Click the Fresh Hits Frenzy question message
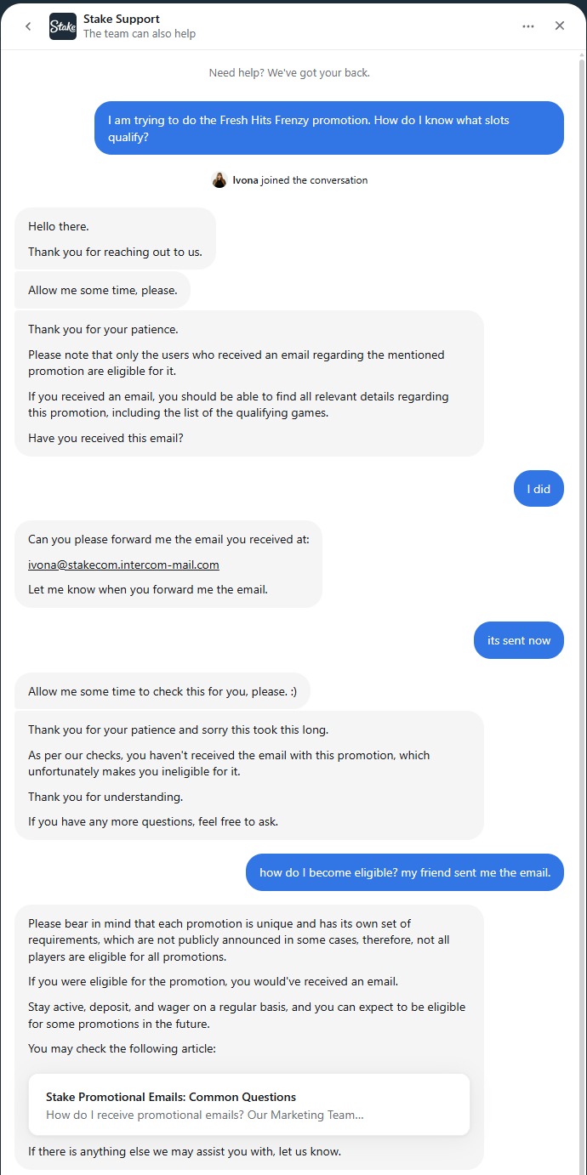 (328, 128)
